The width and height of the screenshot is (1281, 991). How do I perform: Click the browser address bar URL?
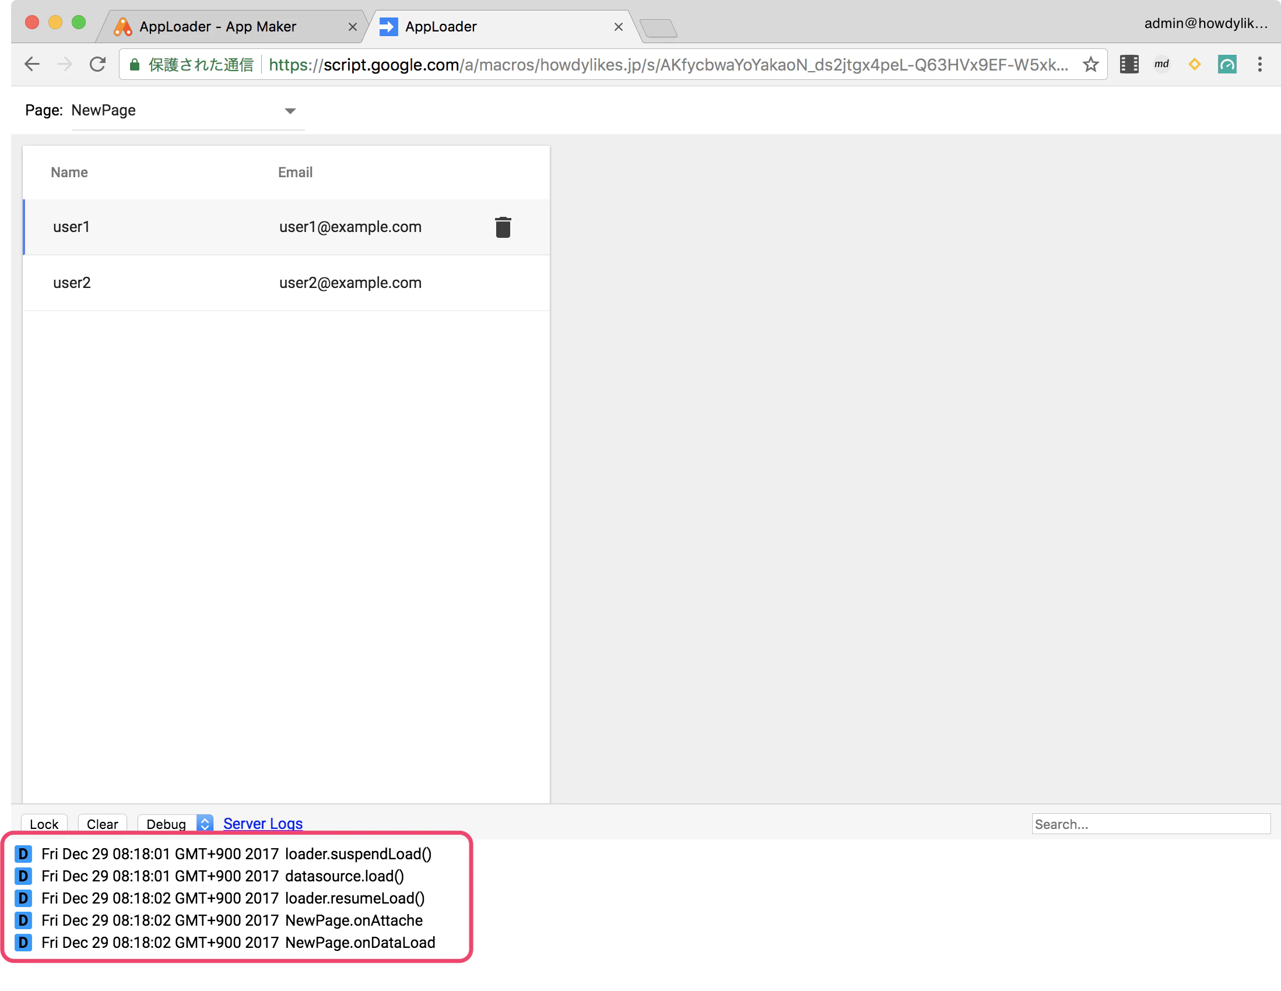click(x=668, y=65)
